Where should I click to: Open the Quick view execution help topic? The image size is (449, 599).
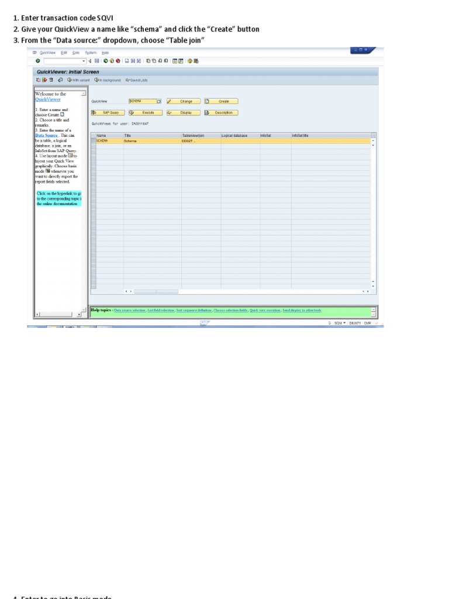tap(265, 310)
